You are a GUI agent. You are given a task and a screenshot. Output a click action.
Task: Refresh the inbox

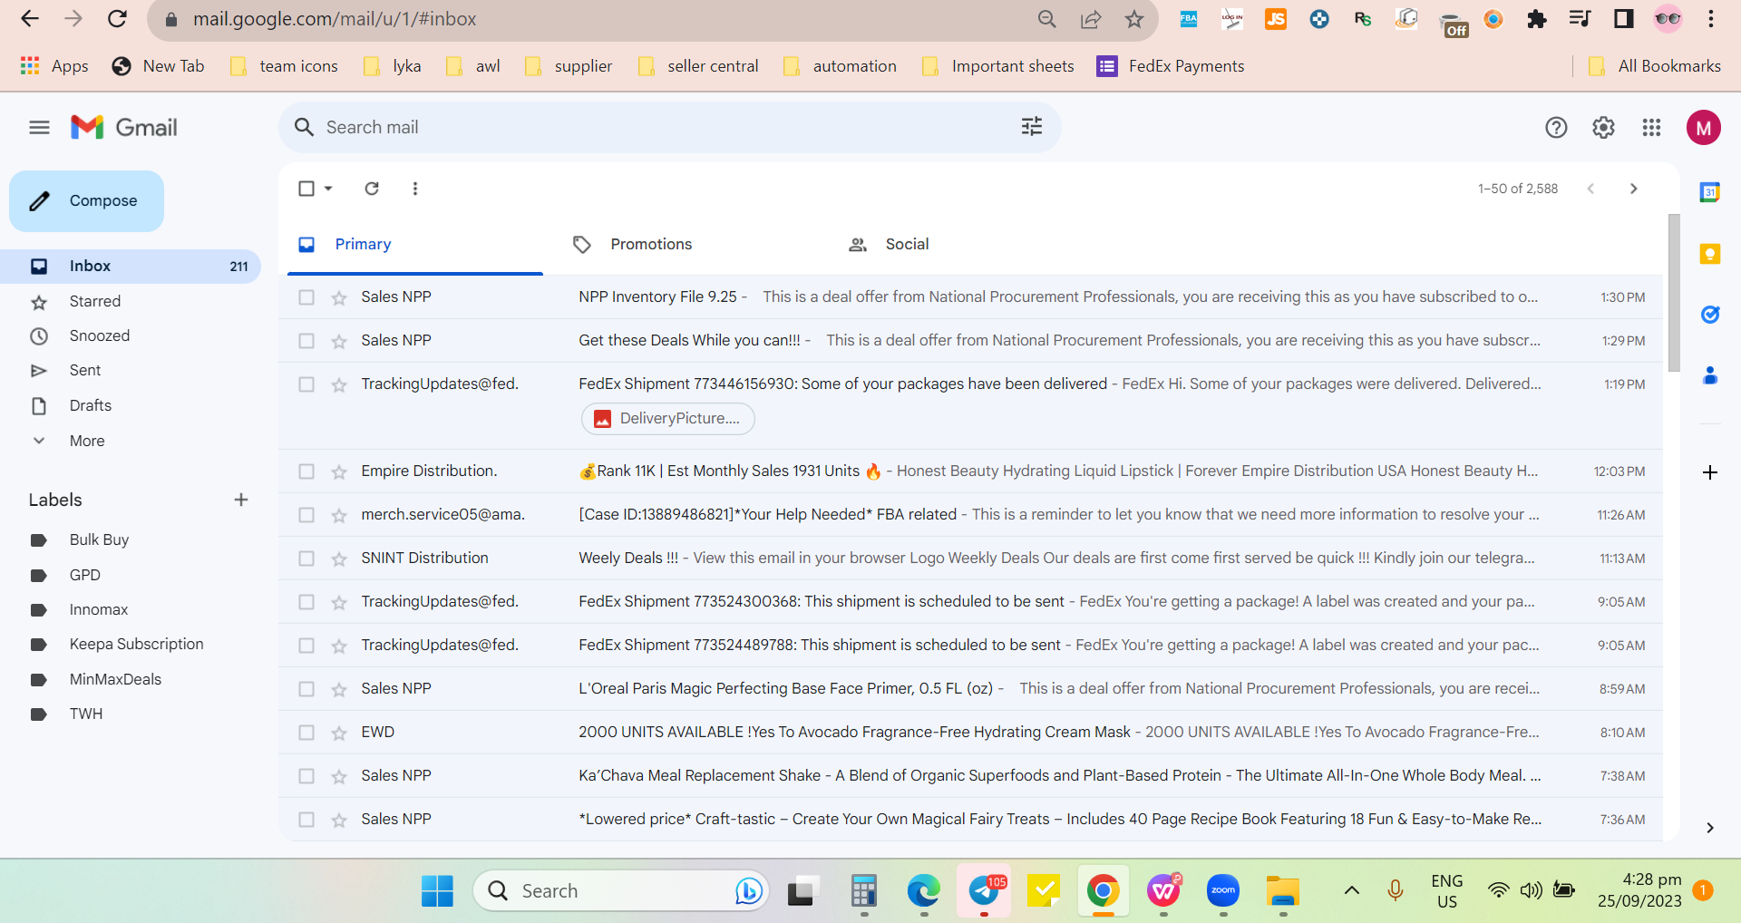[x=372, y=189]
